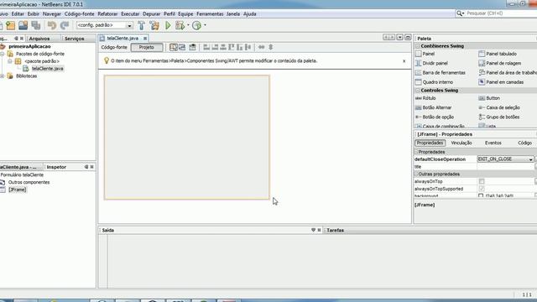Select the JFrame design canvas
Viewport: 537px width, 302px height.
[187, 138]
